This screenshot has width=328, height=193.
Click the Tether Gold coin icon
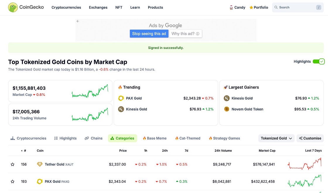tap(40, 164)
